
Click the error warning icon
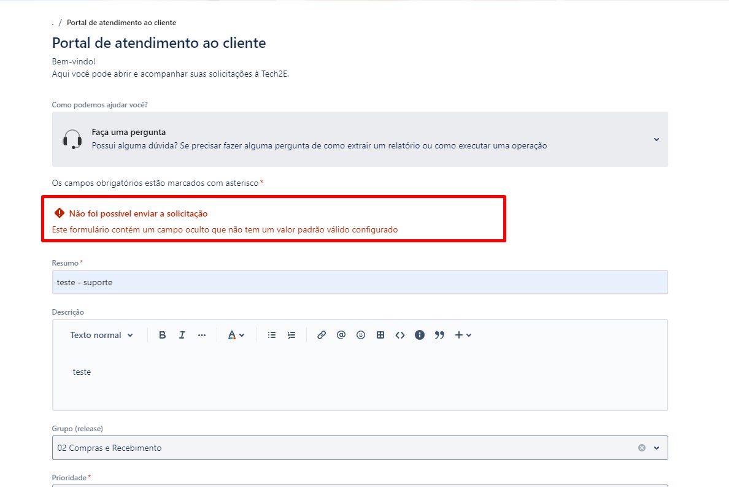[x=60, y=213]
